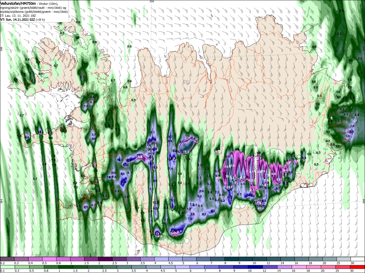Select the pale lavender swatch labeled 4 in upper legend
Viewport: 365px width, 273px height.
point(161,259)
